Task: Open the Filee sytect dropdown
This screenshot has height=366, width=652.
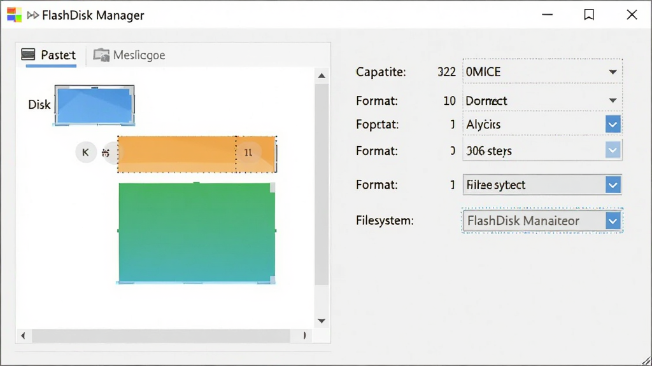Action: tap(542, 185)
